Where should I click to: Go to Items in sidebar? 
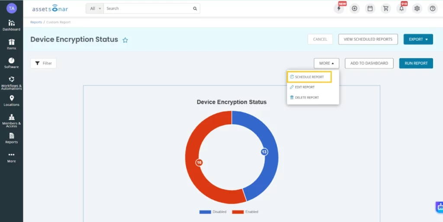tap(11, 42)
